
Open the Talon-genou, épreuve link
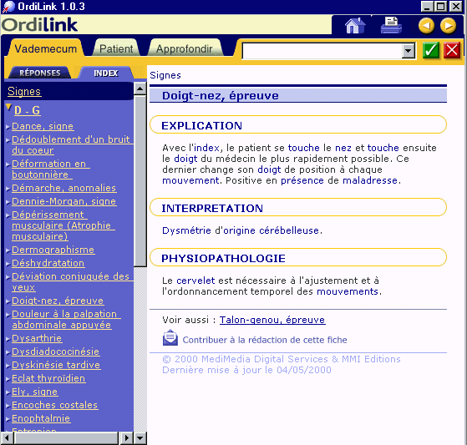coord(272,320)
